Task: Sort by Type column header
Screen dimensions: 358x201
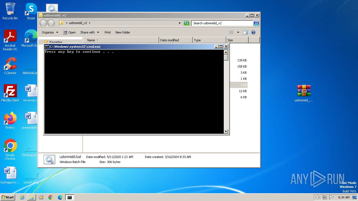Action: tap(209, 40)
